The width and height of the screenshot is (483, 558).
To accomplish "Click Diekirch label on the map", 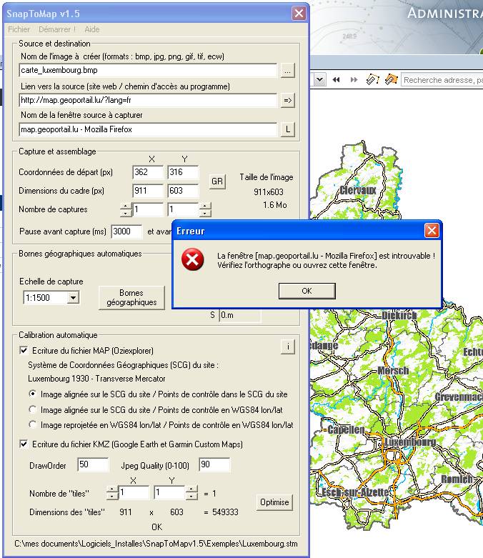I will (x=399, y=315).
